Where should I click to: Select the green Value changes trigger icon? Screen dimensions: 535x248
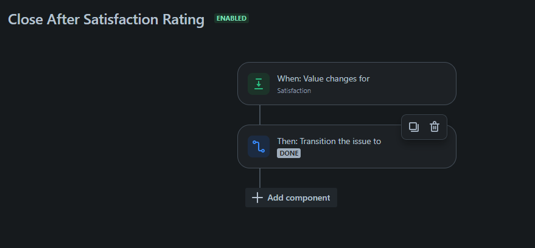[259, 84]
